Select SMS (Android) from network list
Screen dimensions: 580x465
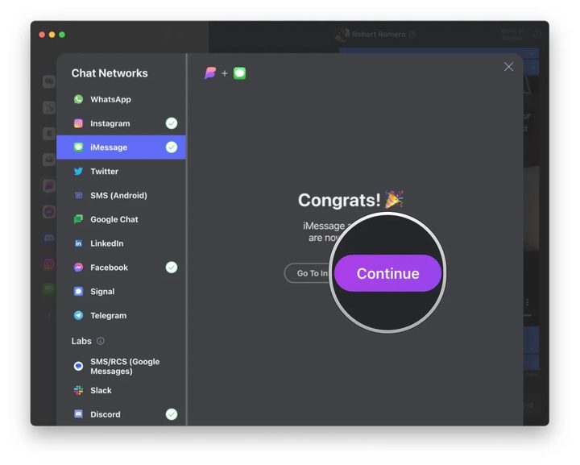coord(118,196)
